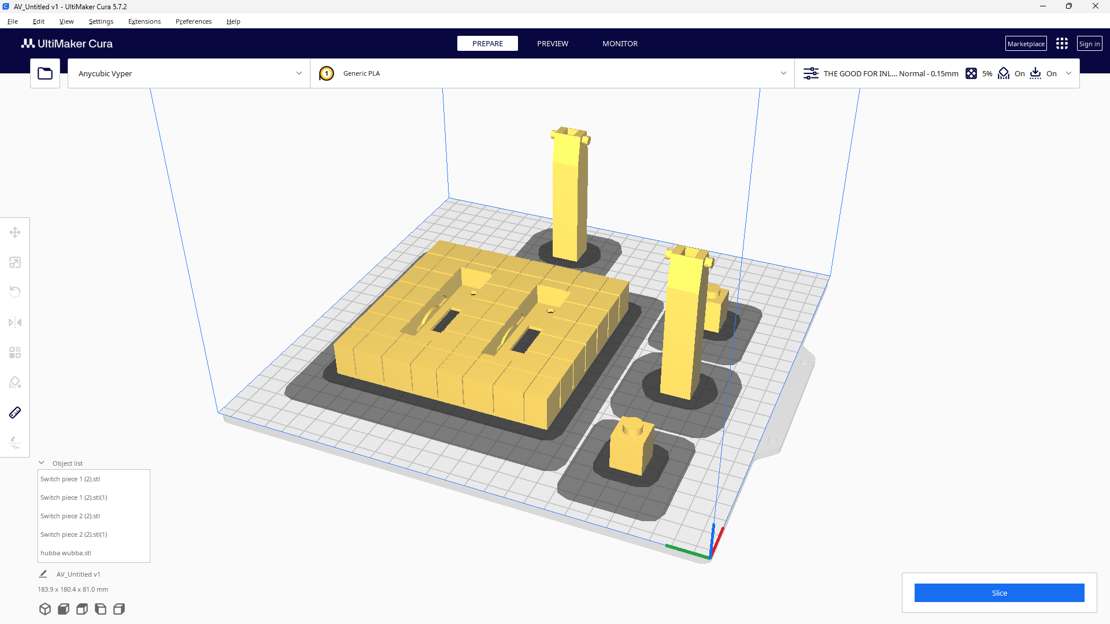Image resolution: width=1110 pixels, height=624 pixels.
Task: Collapse the Object list
Action: pos(42,463)
